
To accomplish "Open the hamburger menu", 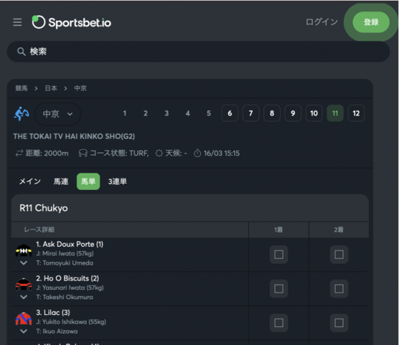I will pyautogui.click(x=17, y=23).
